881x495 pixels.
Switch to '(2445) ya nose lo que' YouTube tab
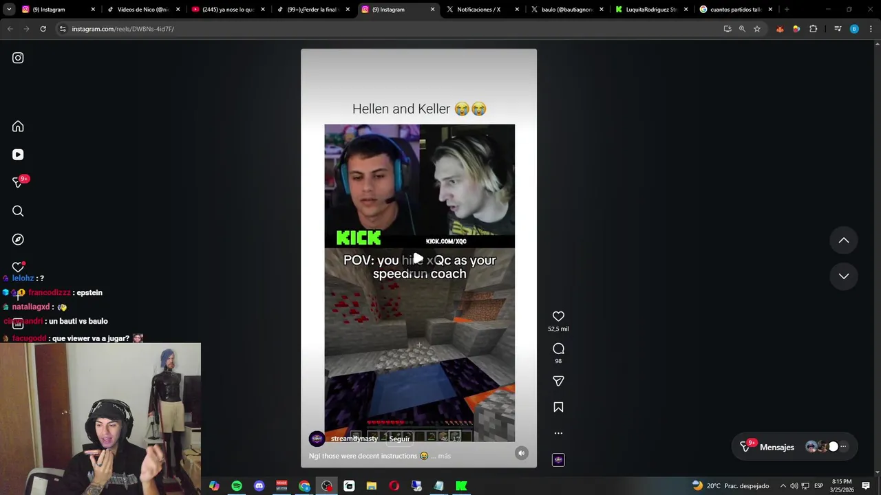(x=228, y=10)
